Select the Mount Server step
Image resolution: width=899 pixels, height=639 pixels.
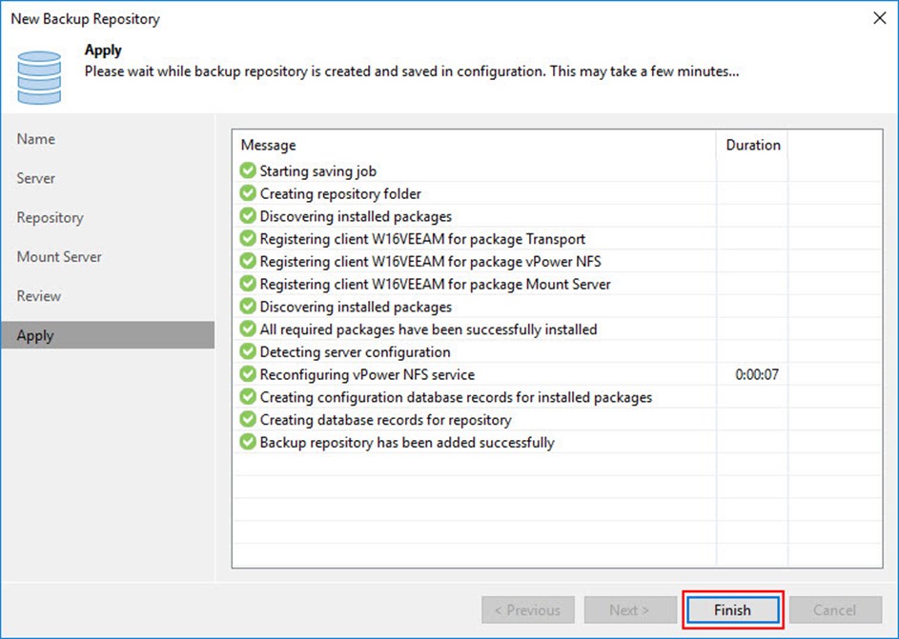point(59,257)
